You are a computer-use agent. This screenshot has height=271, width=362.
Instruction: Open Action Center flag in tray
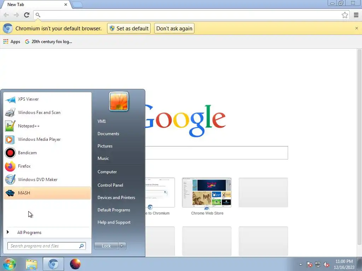(x=309, y=264)
